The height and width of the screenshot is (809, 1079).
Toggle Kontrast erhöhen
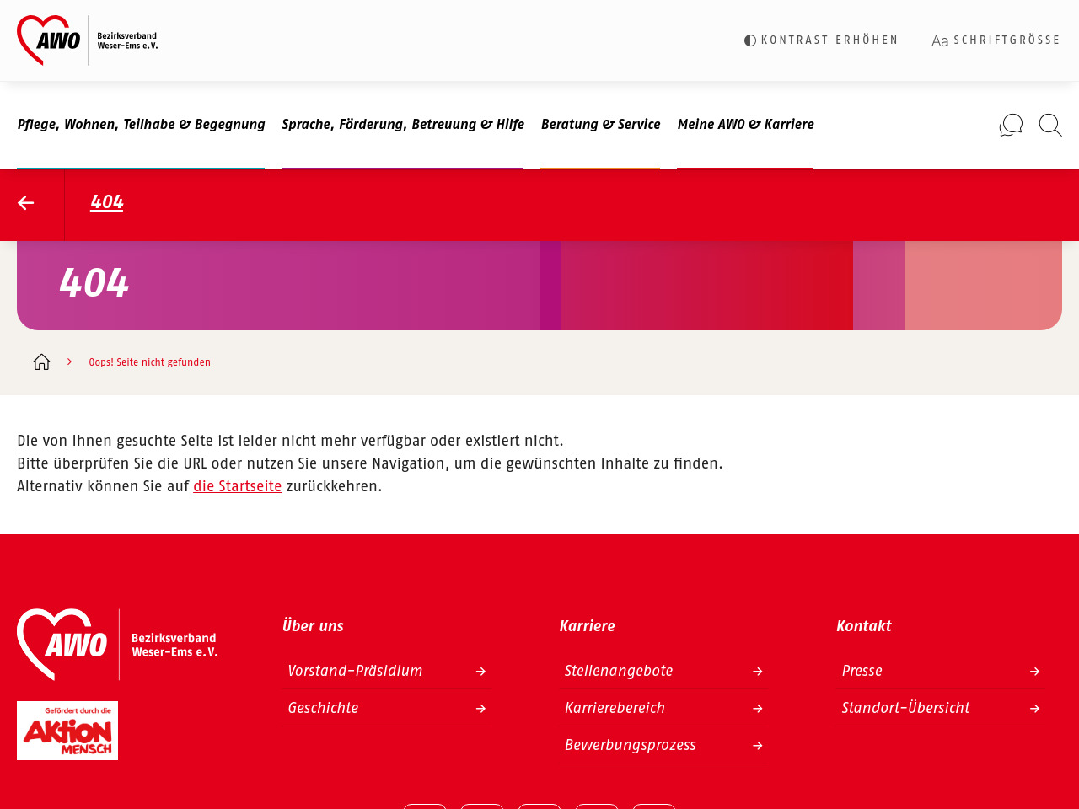point(821,40)
